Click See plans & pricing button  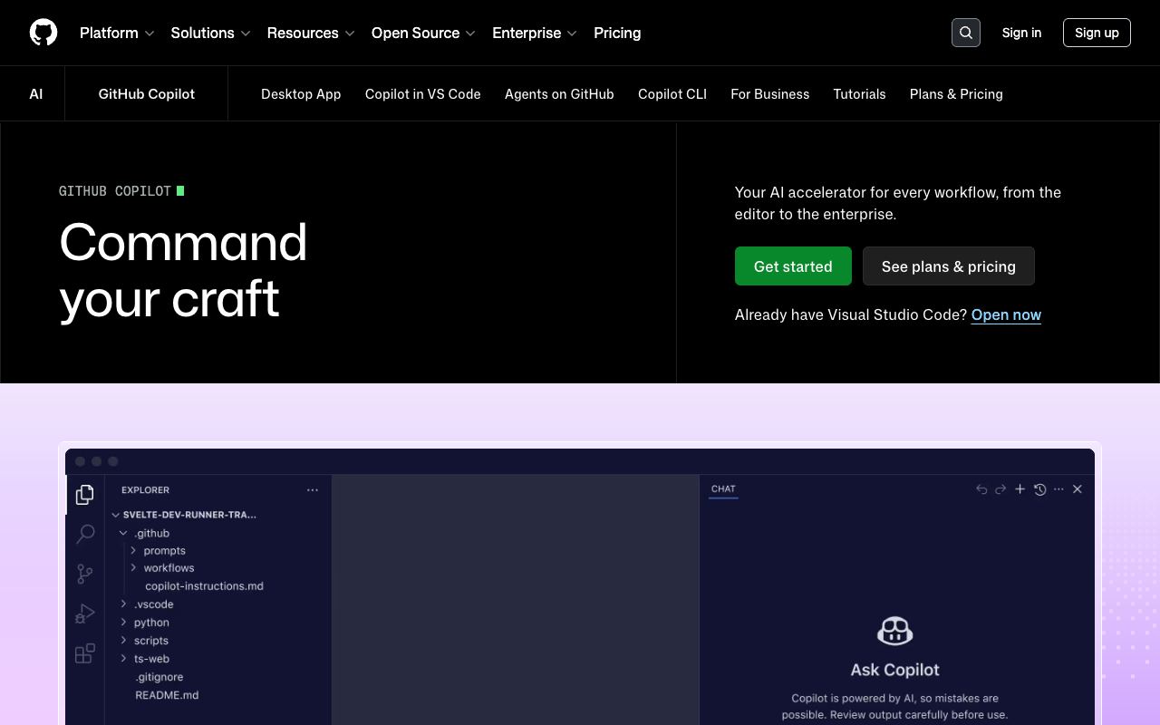tap(949, 266)
